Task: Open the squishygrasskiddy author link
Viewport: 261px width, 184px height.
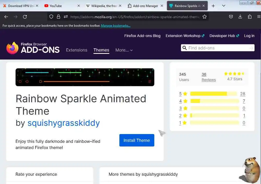Action: tap(63, 123)
